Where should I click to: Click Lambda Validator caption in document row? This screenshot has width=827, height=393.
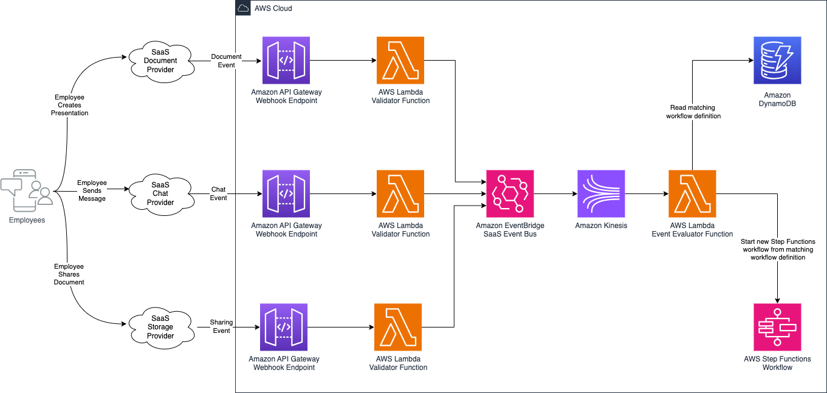[x=400, y=96]
